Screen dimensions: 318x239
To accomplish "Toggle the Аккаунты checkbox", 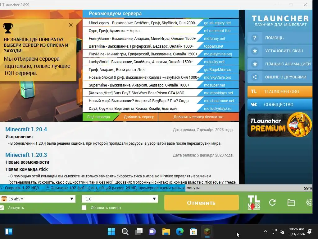I will (2, 208).
